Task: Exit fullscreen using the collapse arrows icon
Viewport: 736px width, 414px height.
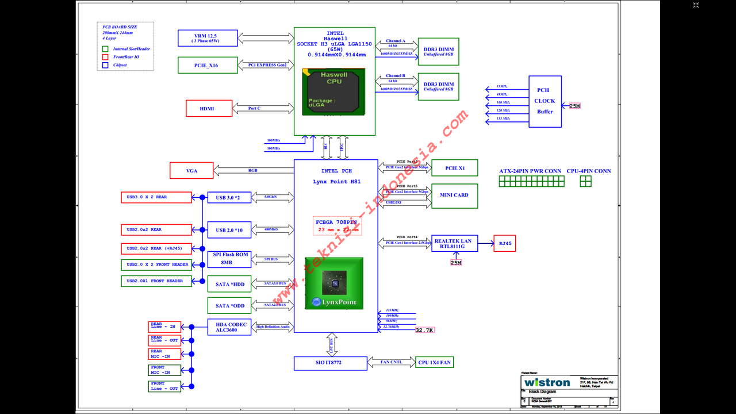Action: (x=696, y=5)
